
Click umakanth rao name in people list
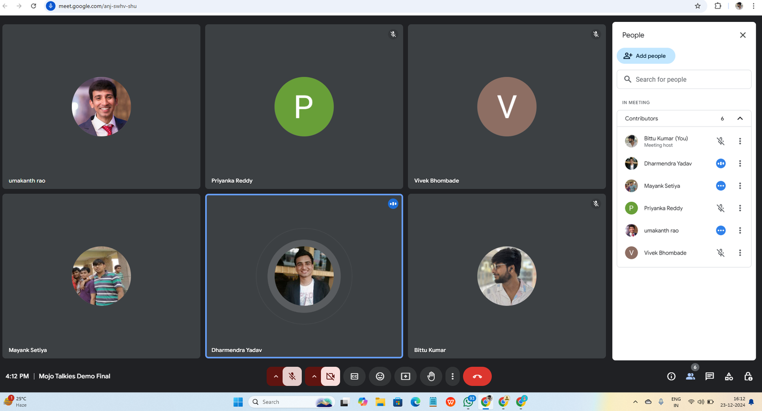tap(661, 231)
